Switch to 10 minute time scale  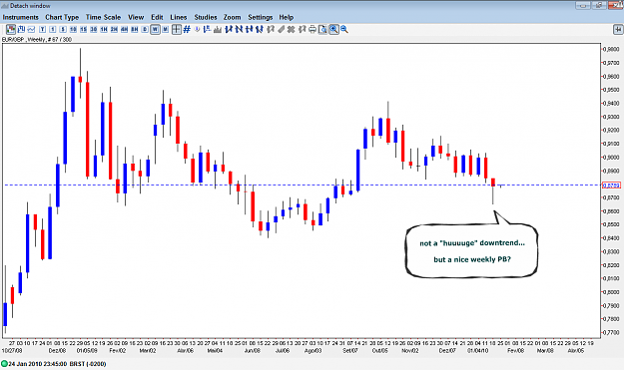[x=73, y=29]
